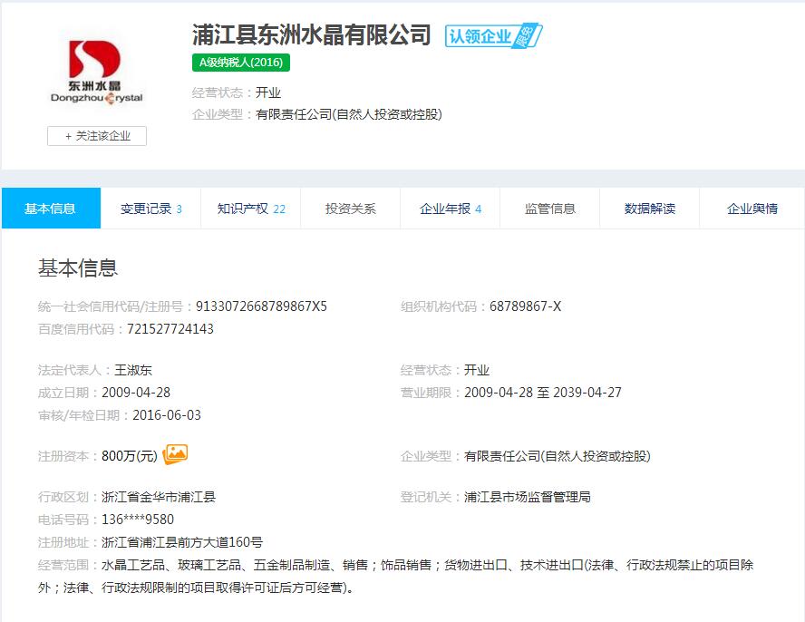Open the registered capital image icon

click(175, 454)
